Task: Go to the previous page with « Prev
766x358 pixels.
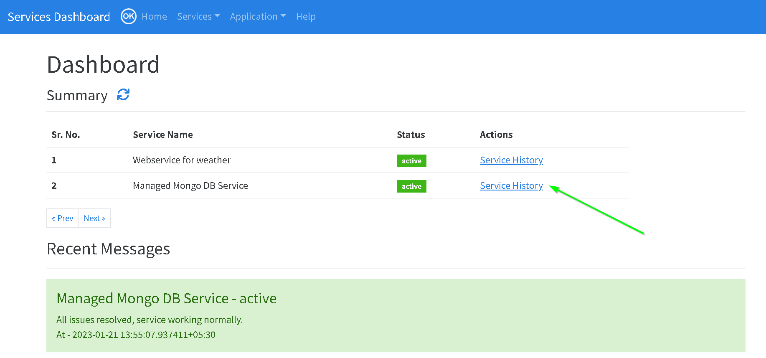Action: pos(63,218)
